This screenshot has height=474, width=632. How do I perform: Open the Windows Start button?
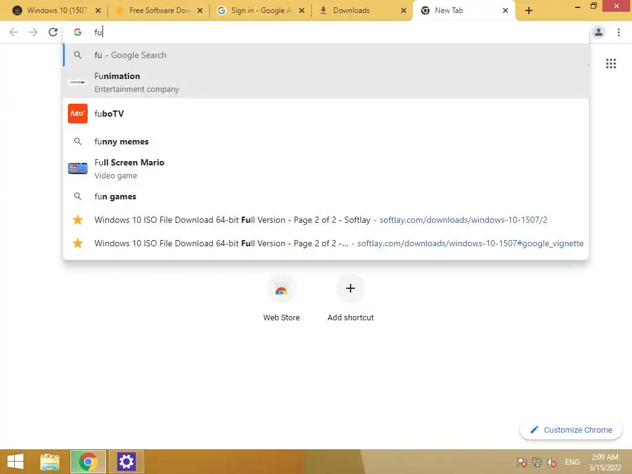[15, 462]
